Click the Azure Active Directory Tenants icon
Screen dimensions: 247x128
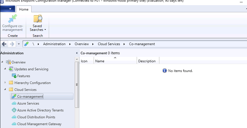tap(14, 110)
